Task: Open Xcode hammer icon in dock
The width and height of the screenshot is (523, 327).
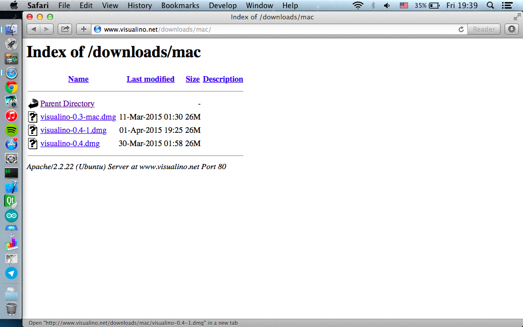Action: (11, 187)
